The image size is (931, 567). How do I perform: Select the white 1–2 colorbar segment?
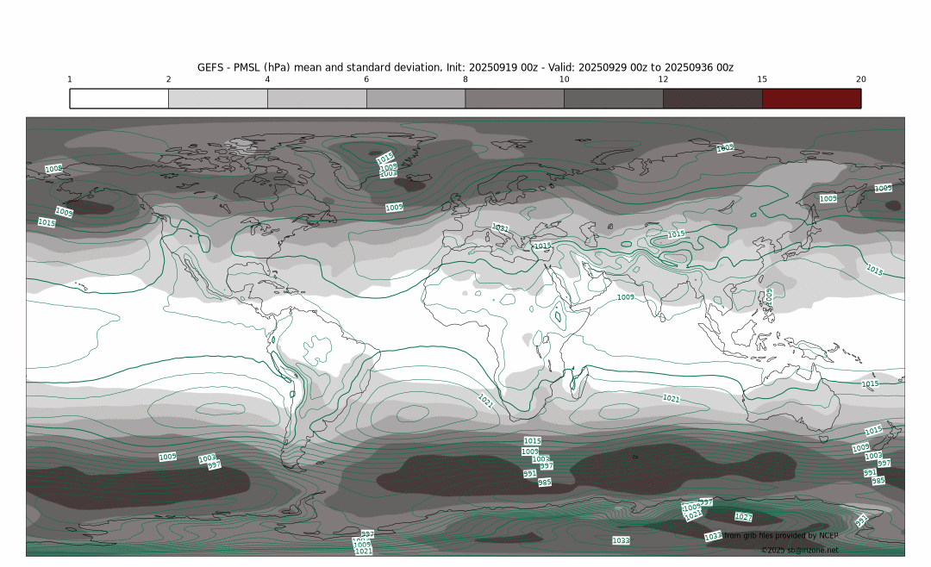point(119,98)
